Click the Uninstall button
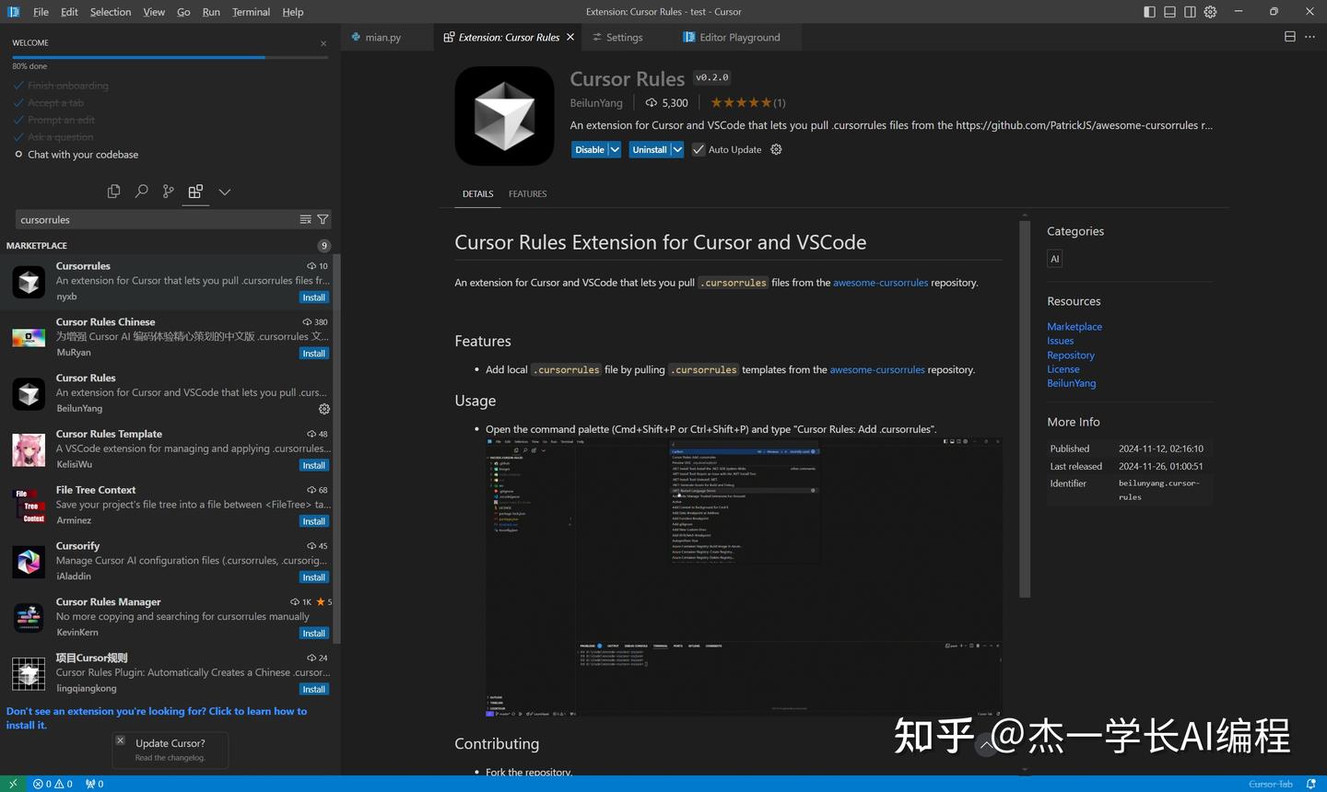The height and width of the screenshot is (792, 1327). click(x=649, y=149)
